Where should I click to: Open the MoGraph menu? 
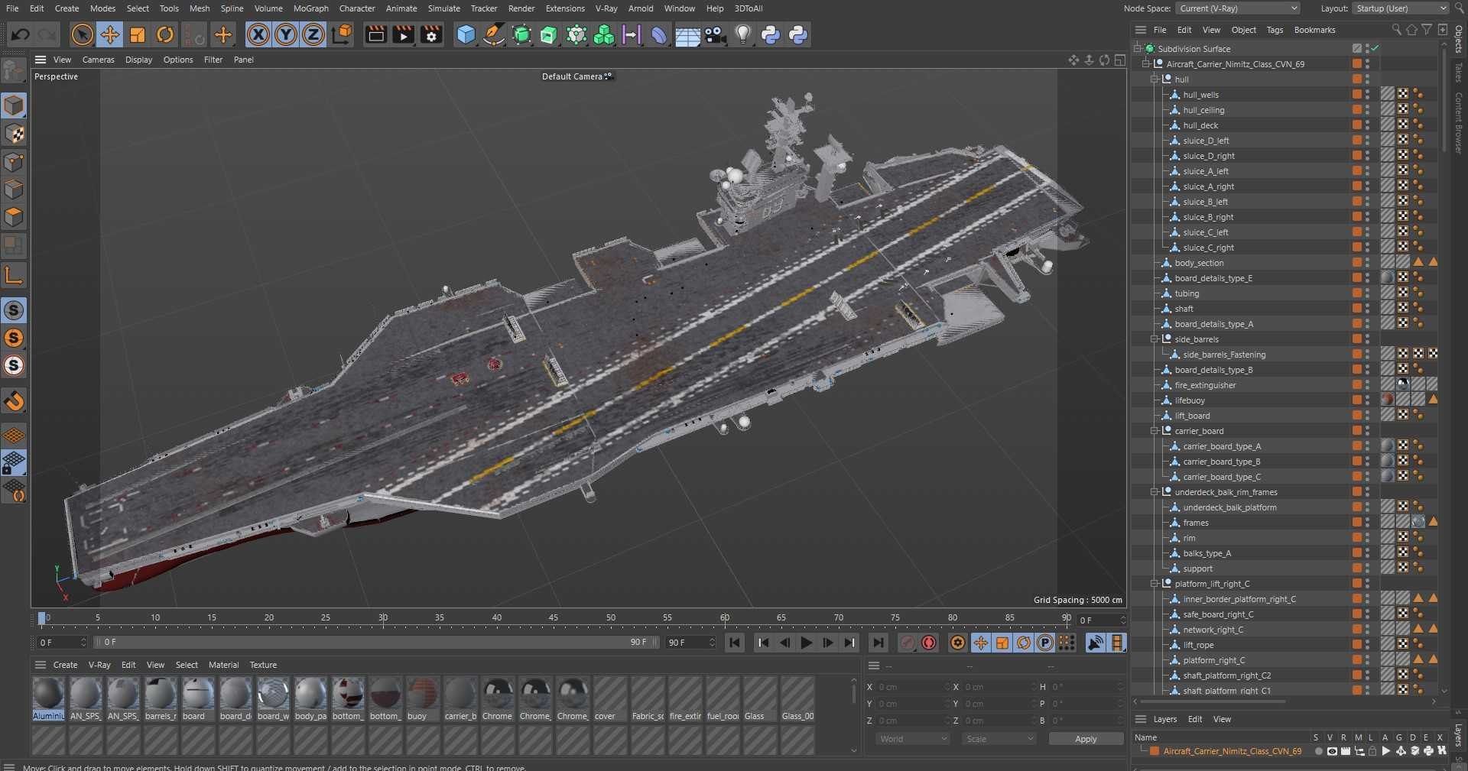point(310,8)
